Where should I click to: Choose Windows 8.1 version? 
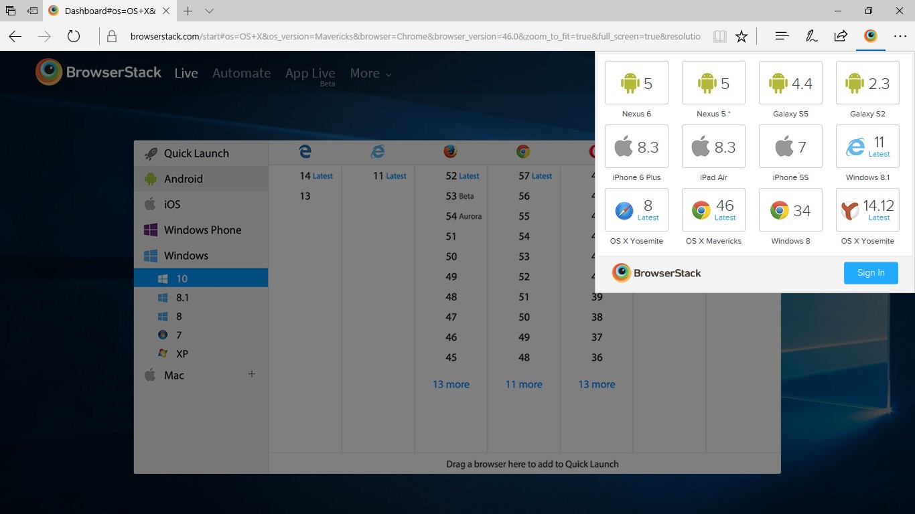pyautogui.click(x=201, y=297)
